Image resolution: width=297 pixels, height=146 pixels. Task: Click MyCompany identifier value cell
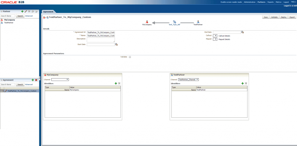[x=95, y=90]
